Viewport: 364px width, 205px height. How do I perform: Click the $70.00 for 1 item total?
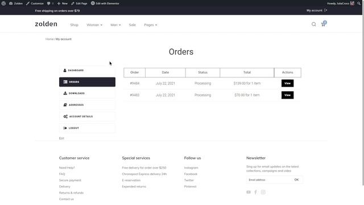247,95
